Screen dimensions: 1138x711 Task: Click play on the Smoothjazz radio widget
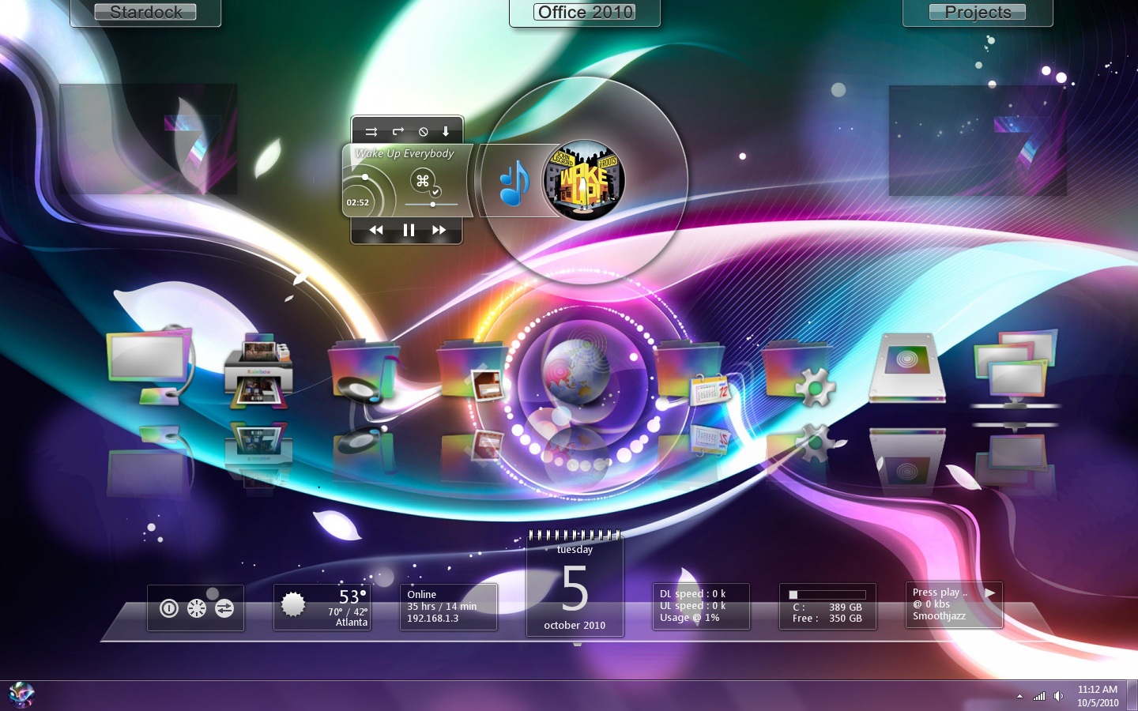(x=989, y=592)
